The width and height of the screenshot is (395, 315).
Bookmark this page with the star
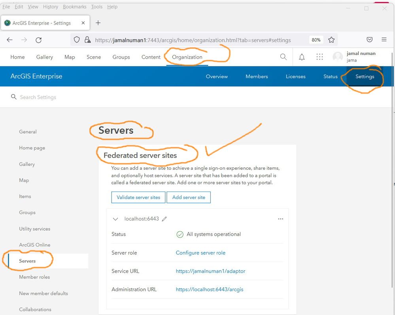pos(331,40)
